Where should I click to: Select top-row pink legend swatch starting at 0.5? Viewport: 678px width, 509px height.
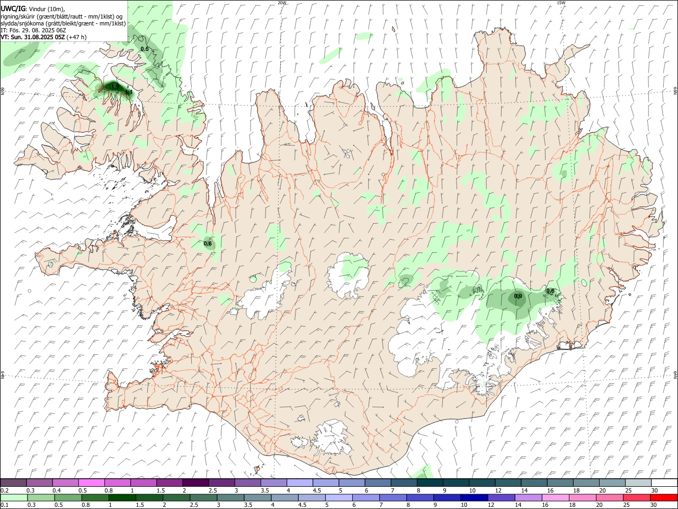tap(91, 482)
